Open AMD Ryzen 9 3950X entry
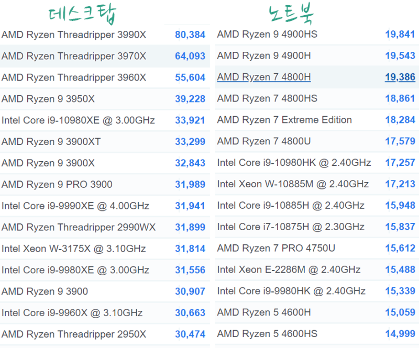The height and width of the screenshot is (348, 419). pyautogui.click(x=48, y=99)
